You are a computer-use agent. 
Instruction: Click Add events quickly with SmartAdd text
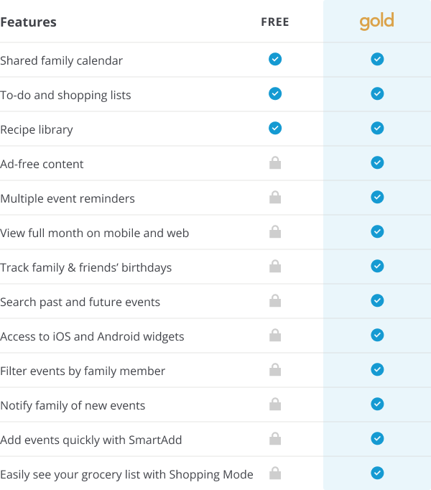(91, 440)
